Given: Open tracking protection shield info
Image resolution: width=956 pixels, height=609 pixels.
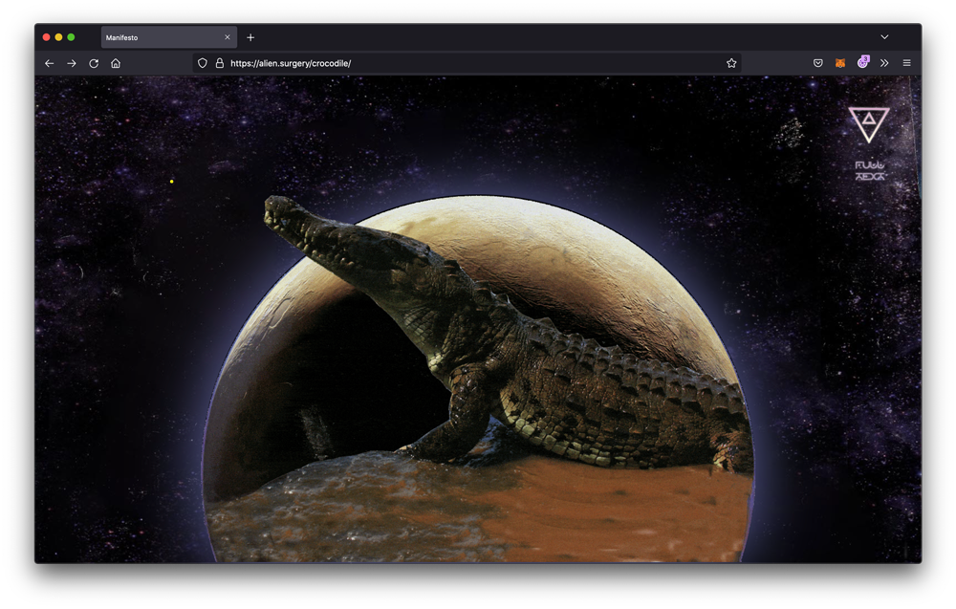Looking at the screenshot, I should [203, 63].
